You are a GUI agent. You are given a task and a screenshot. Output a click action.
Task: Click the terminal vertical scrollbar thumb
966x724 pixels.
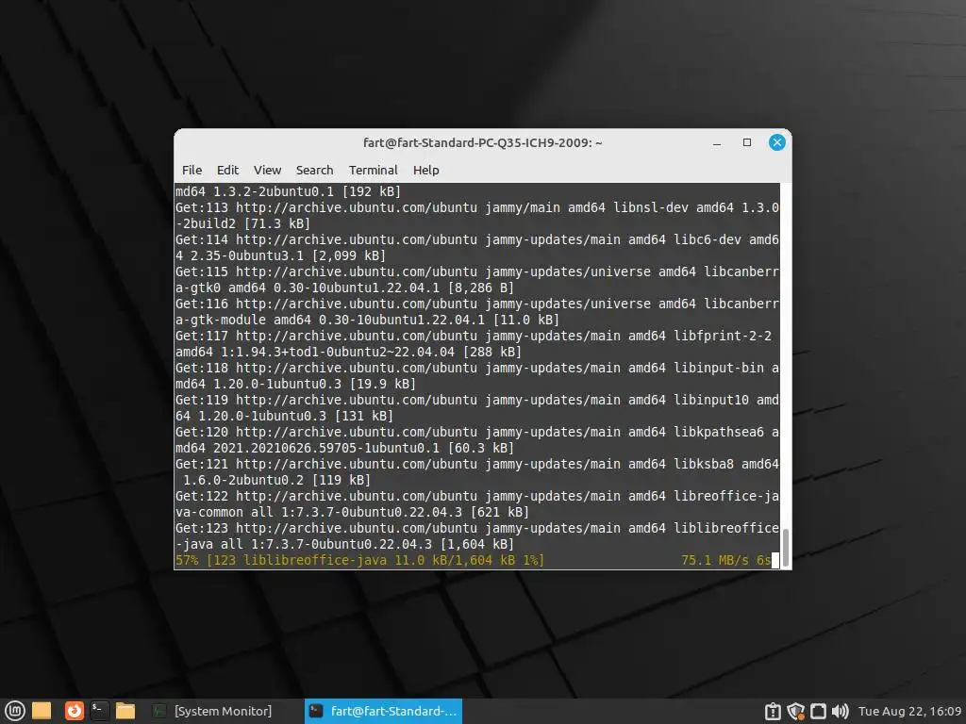coord(786,547)
